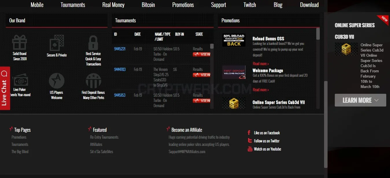Click the BUY-IN column header

click(x=180, y=34)
